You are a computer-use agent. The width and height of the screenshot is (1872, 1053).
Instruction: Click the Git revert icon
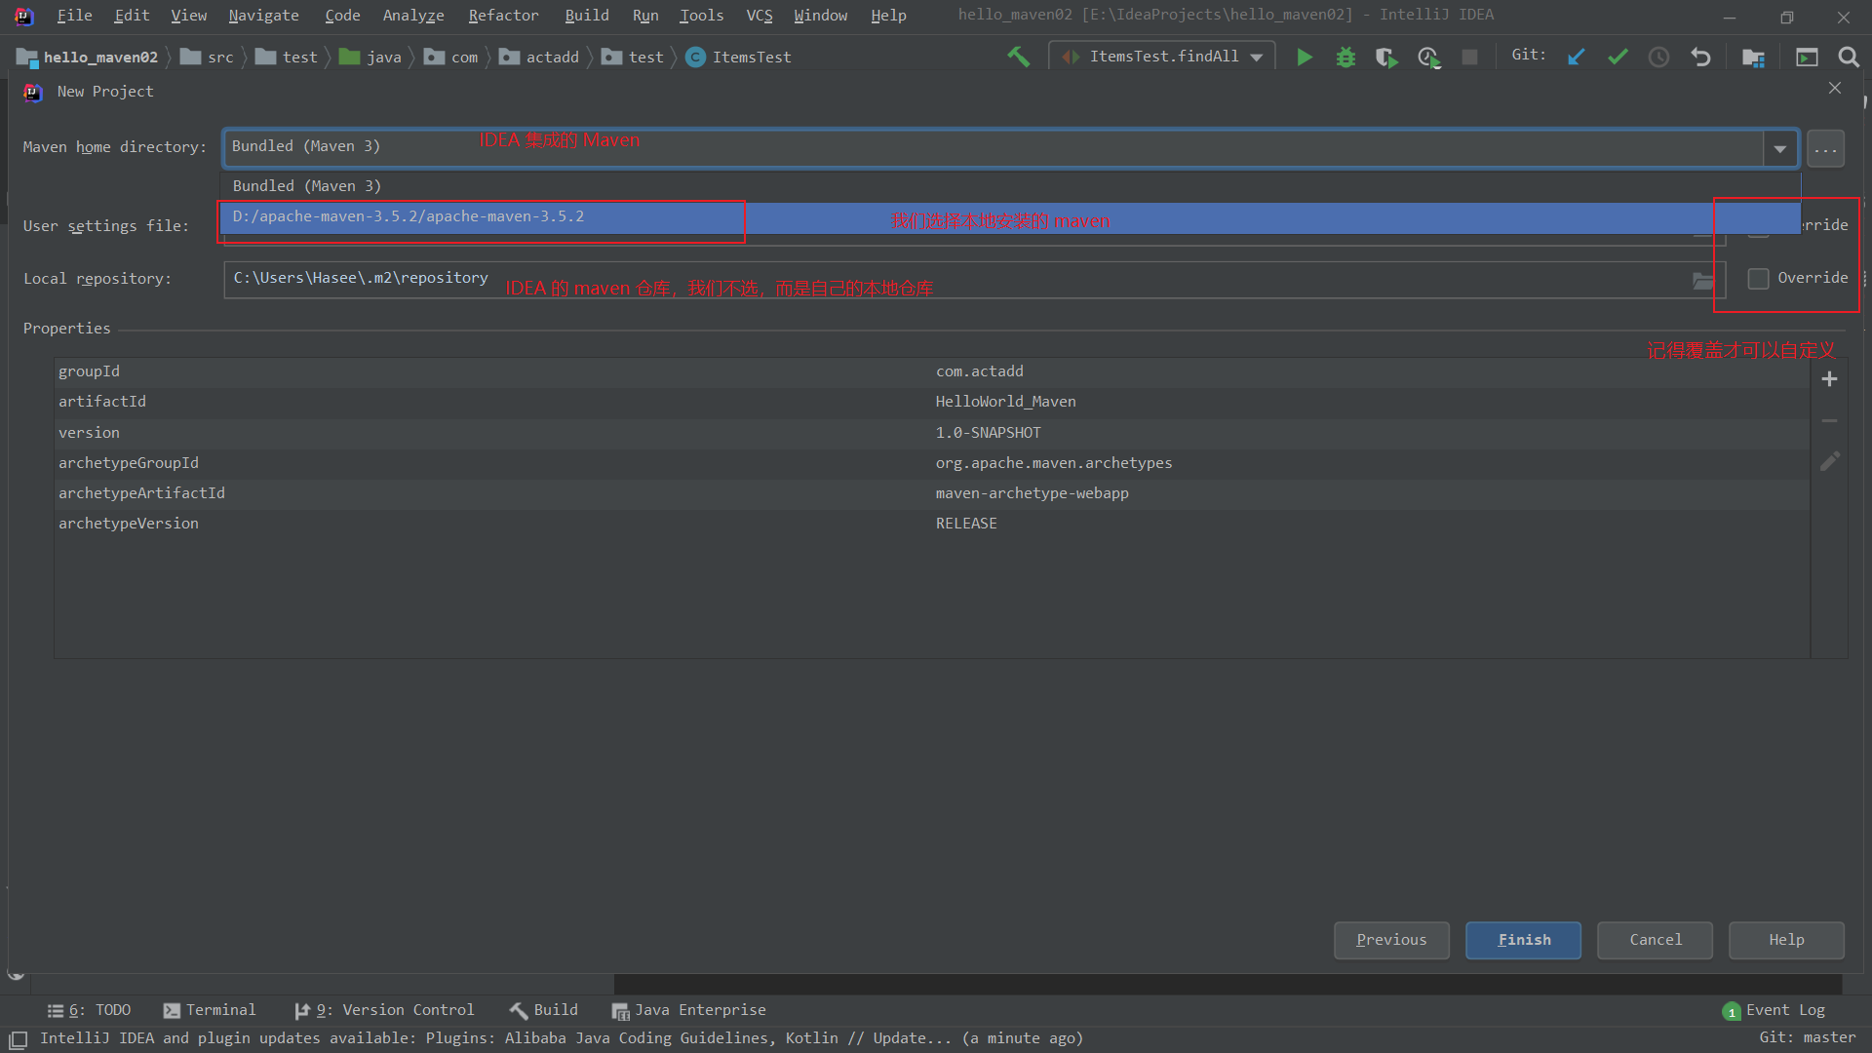click(1700, 58)
